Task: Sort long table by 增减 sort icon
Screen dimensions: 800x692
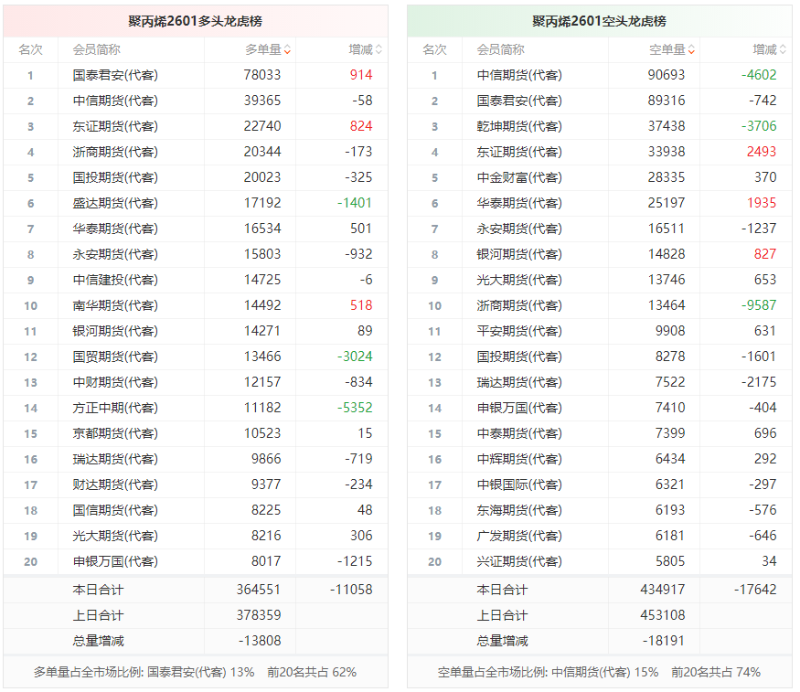Action: tap(379, 49)
